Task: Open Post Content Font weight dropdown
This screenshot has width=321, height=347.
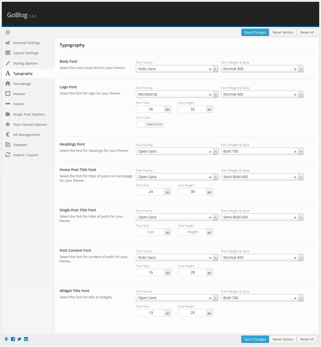Action: pos(301,257)
